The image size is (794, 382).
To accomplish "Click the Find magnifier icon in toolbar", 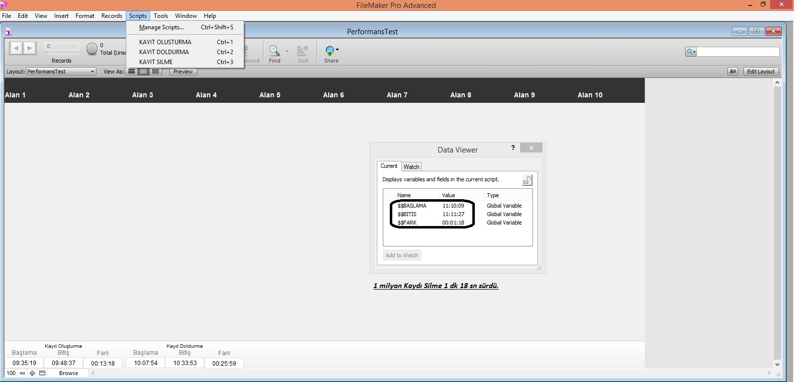I will pos(274,50).
